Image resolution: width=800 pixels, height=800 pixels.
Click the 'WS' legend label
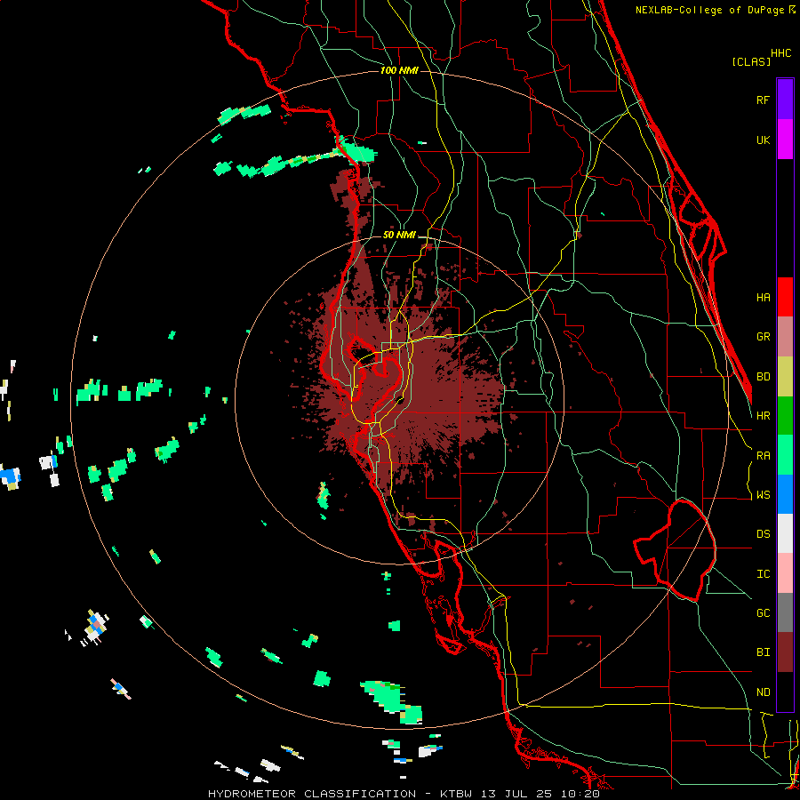coord(763,495)
